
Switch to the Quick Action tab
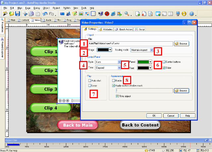(x=123, y=29)
